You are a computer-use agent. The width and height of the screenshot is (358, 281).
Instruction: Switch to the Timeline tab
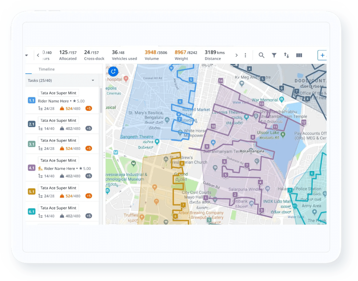point(46,69)
